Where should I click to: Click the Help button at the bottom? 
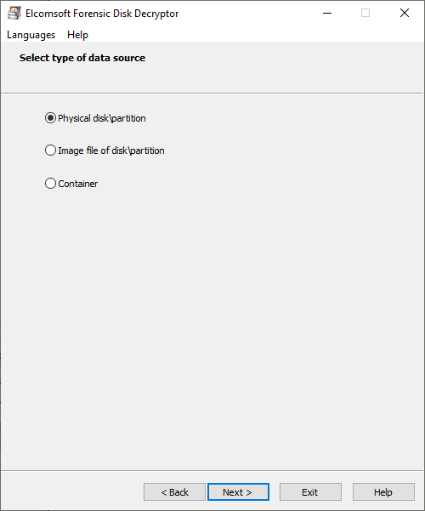(x=383, y=491)
